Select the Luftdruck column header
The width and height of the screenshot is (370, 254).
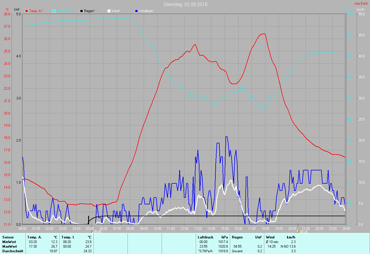206,237
